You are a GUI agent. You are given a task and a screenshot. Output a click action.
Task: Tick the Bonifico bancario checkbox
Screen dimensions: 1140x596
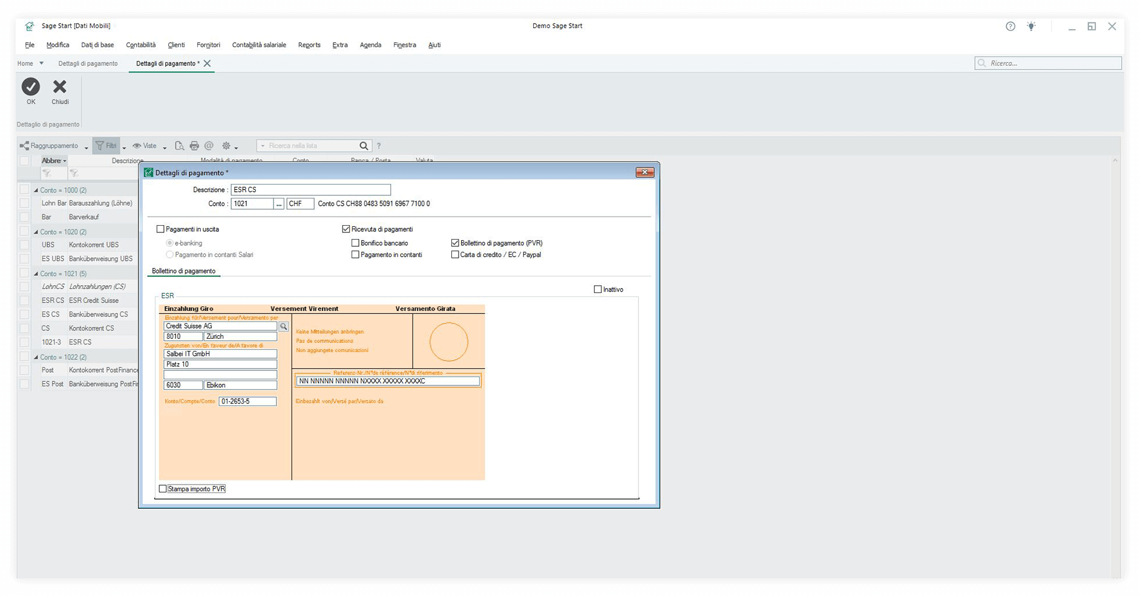click(355, 243)
